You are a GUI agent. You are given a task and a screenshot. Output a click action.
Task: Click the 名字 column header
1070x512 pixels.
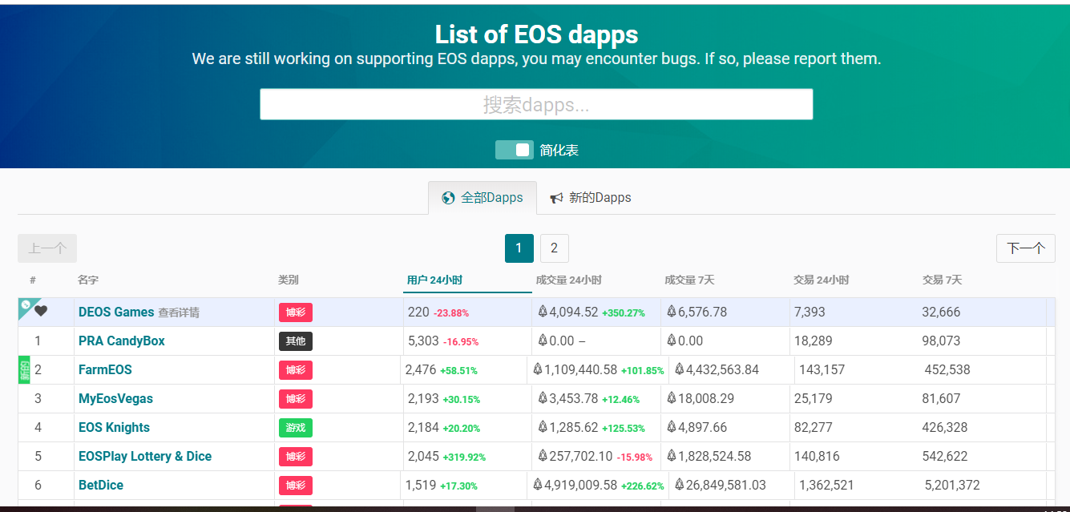[x=87, y=280]
